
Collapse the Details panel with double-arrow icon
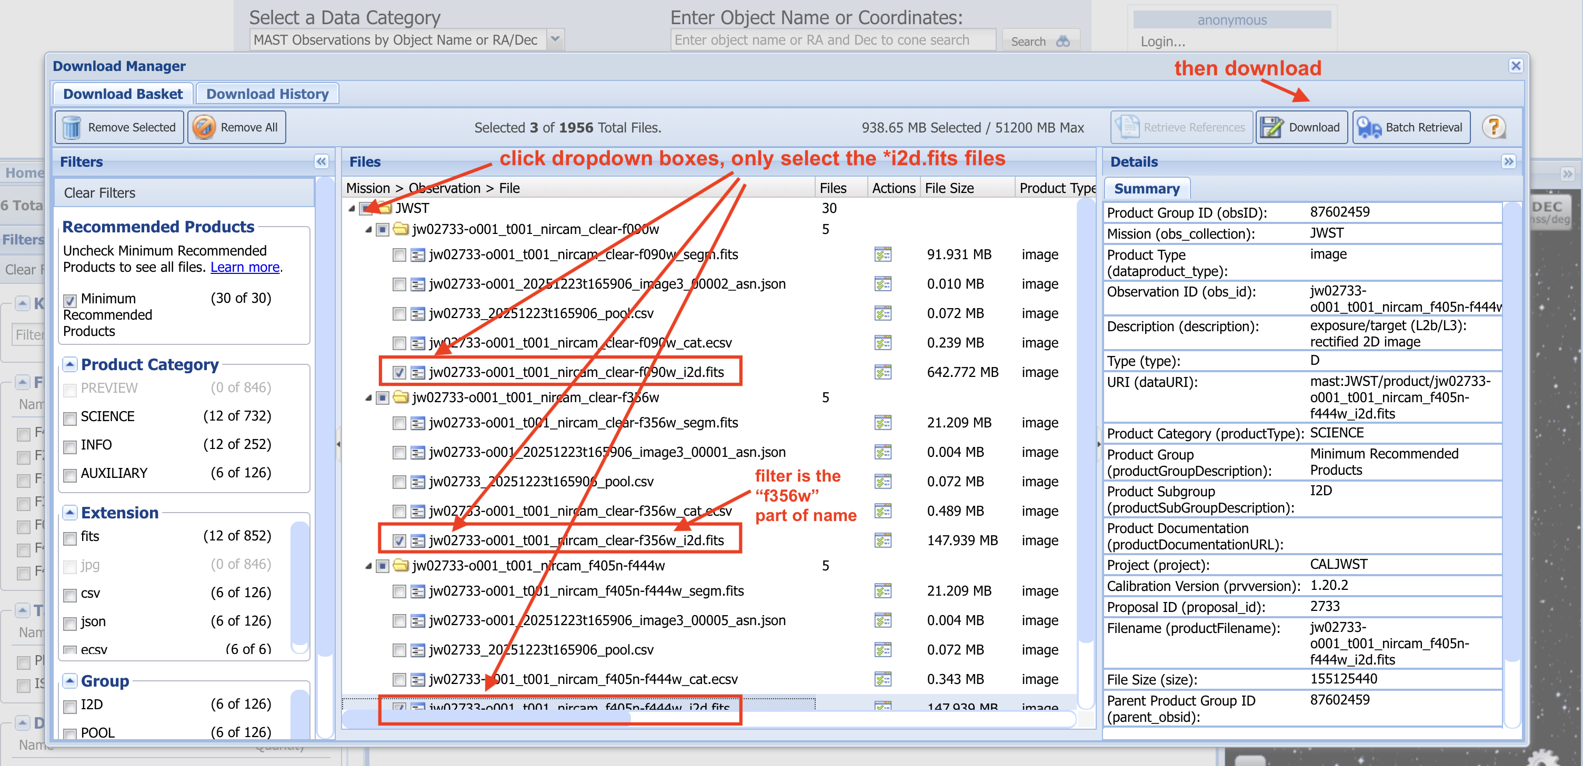1508,161
